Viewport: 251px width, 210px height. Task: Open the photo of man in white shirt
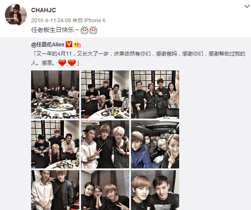click(x=55, y=190)
